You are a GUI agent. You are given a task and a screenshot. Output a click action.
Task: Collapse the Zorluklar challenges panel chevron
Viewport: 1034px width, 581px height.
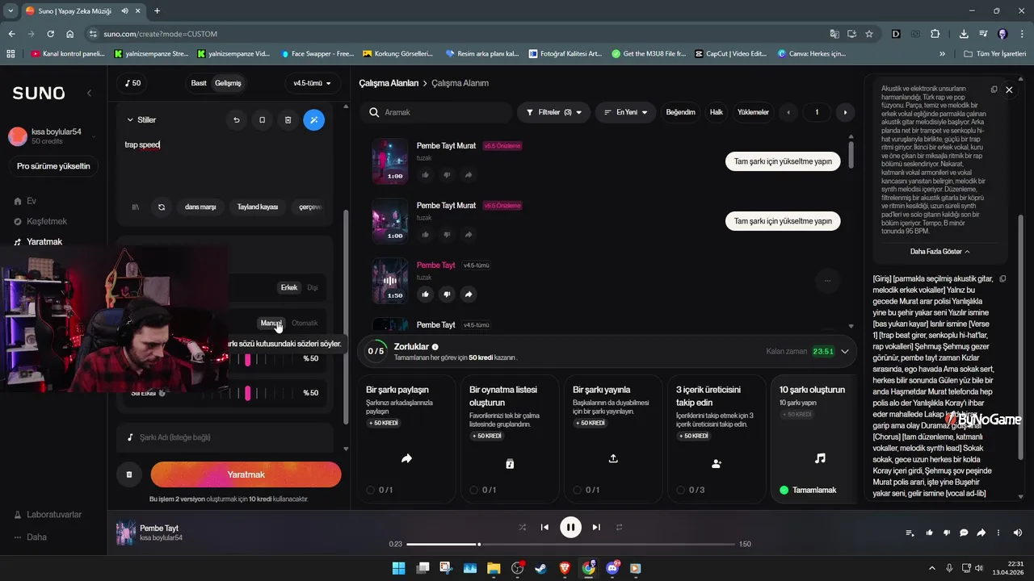click(845, 351)
